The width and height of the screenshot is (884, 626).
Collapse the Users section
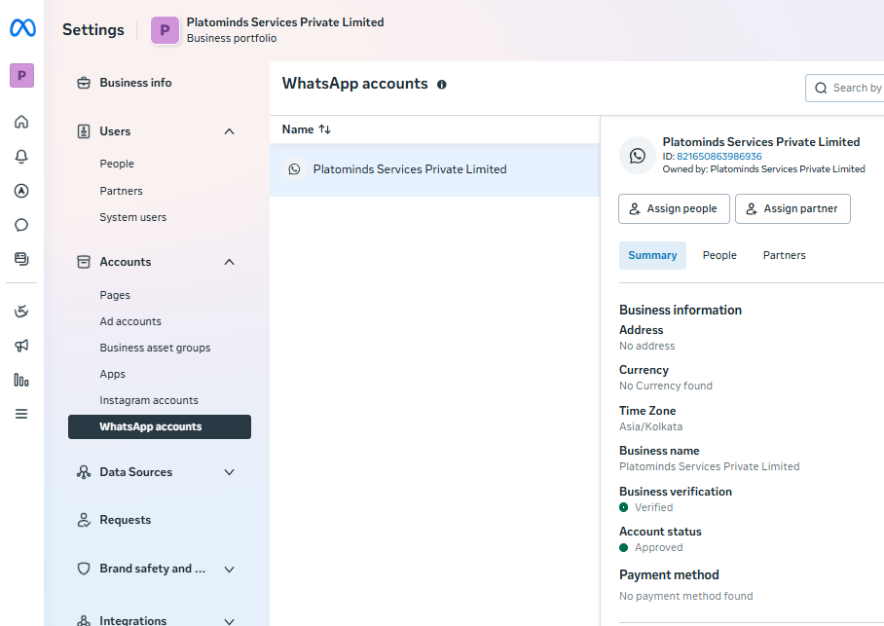[230, 131]
